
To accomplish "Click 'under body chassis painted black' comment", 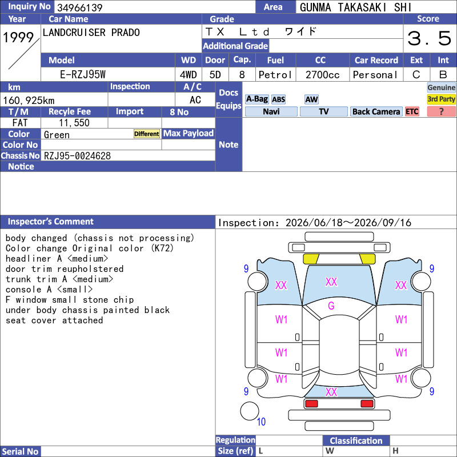I will pos(87,310).
